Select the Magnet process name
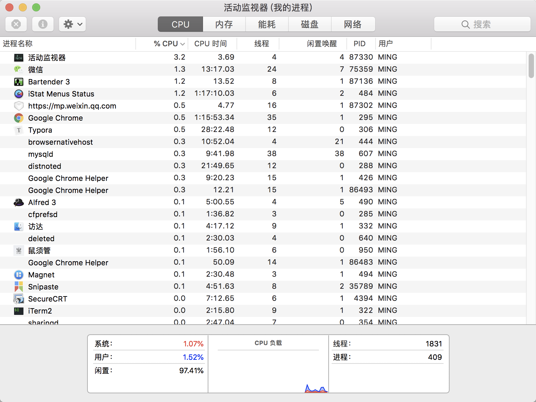This screenshot has width=536, height=402. click(x=41, y=275)
